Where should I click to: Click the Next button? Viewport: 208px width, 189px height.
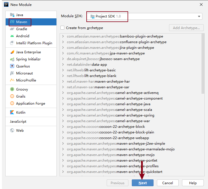click(143, 183)
